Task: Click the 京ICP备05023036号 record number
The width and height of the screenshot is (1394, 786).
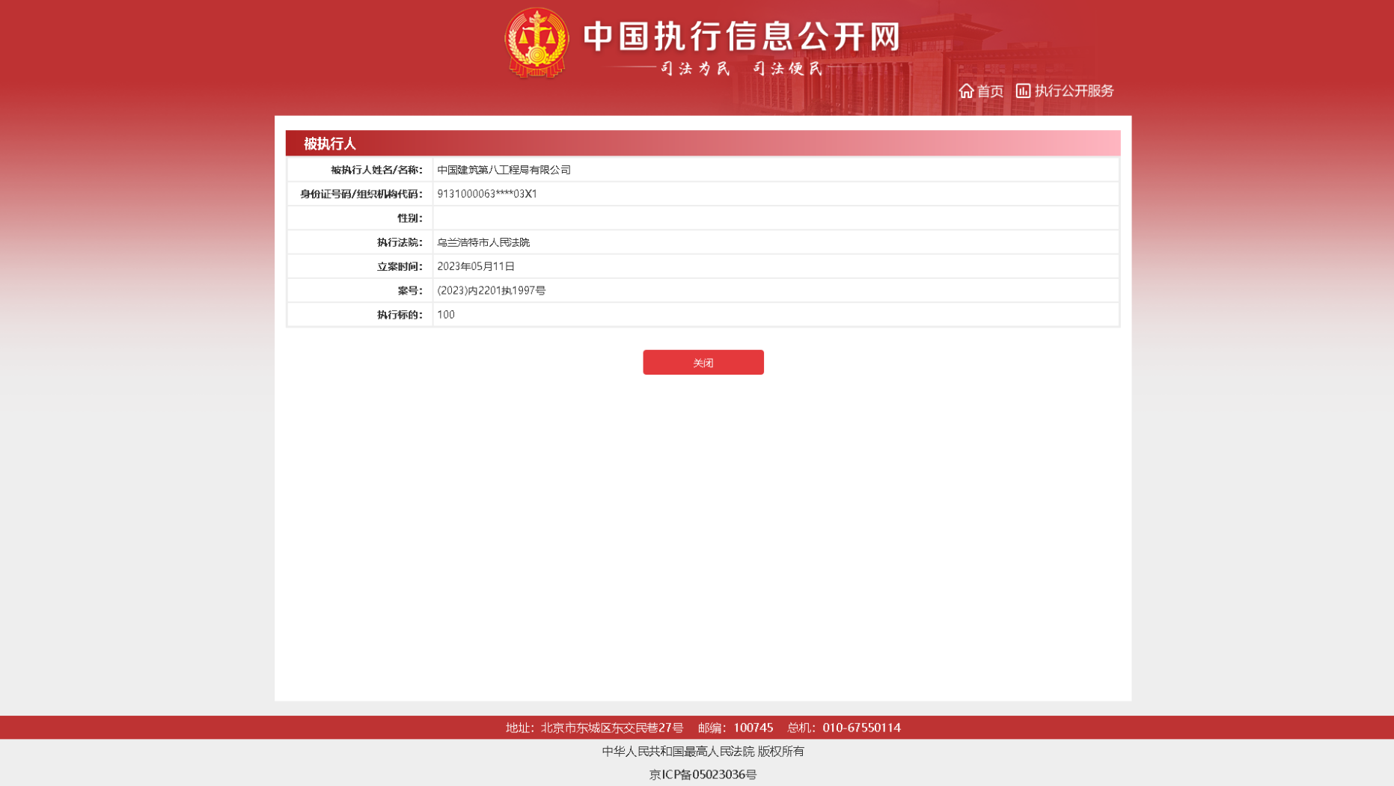Action: 703,774
